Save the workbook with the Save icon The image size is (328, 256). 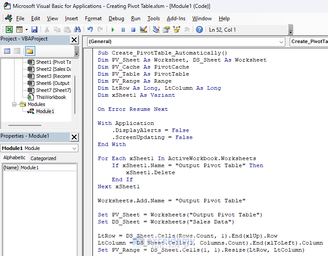pos(34,29)
